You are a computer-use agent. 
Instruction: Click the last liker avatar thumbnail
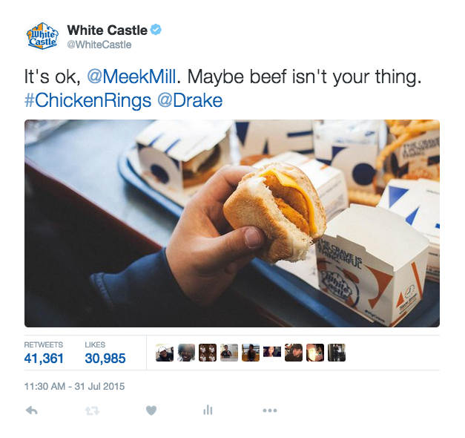click(337, 353)
